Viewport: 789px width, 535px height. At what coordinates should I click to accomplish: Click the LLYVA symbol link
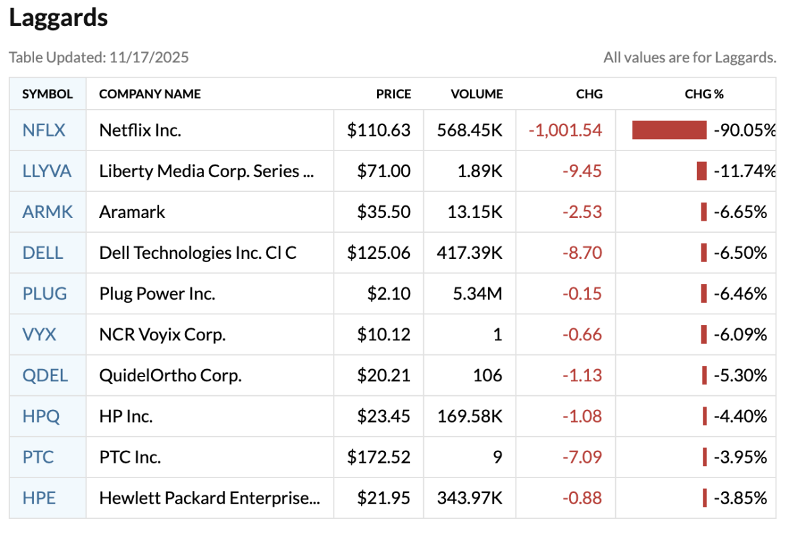coord(47,171)
